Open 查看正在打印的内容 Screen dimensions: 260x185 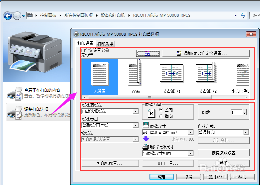(x=42, y=90)
